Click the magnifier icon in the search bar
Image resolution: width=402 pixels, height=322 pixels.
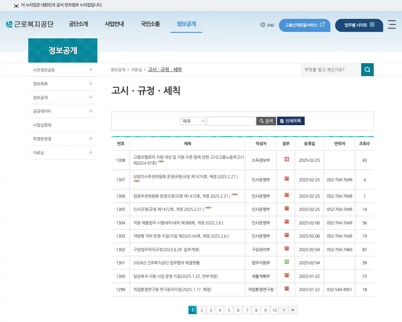point(367,69)
